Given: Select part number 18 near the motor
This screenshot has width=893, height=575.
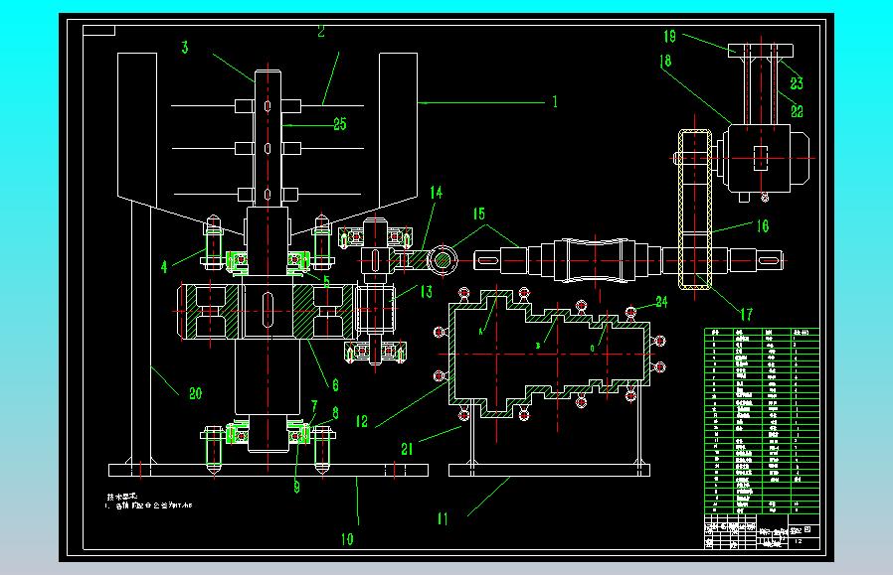Looking at the screenshot, I should (664, 61).
